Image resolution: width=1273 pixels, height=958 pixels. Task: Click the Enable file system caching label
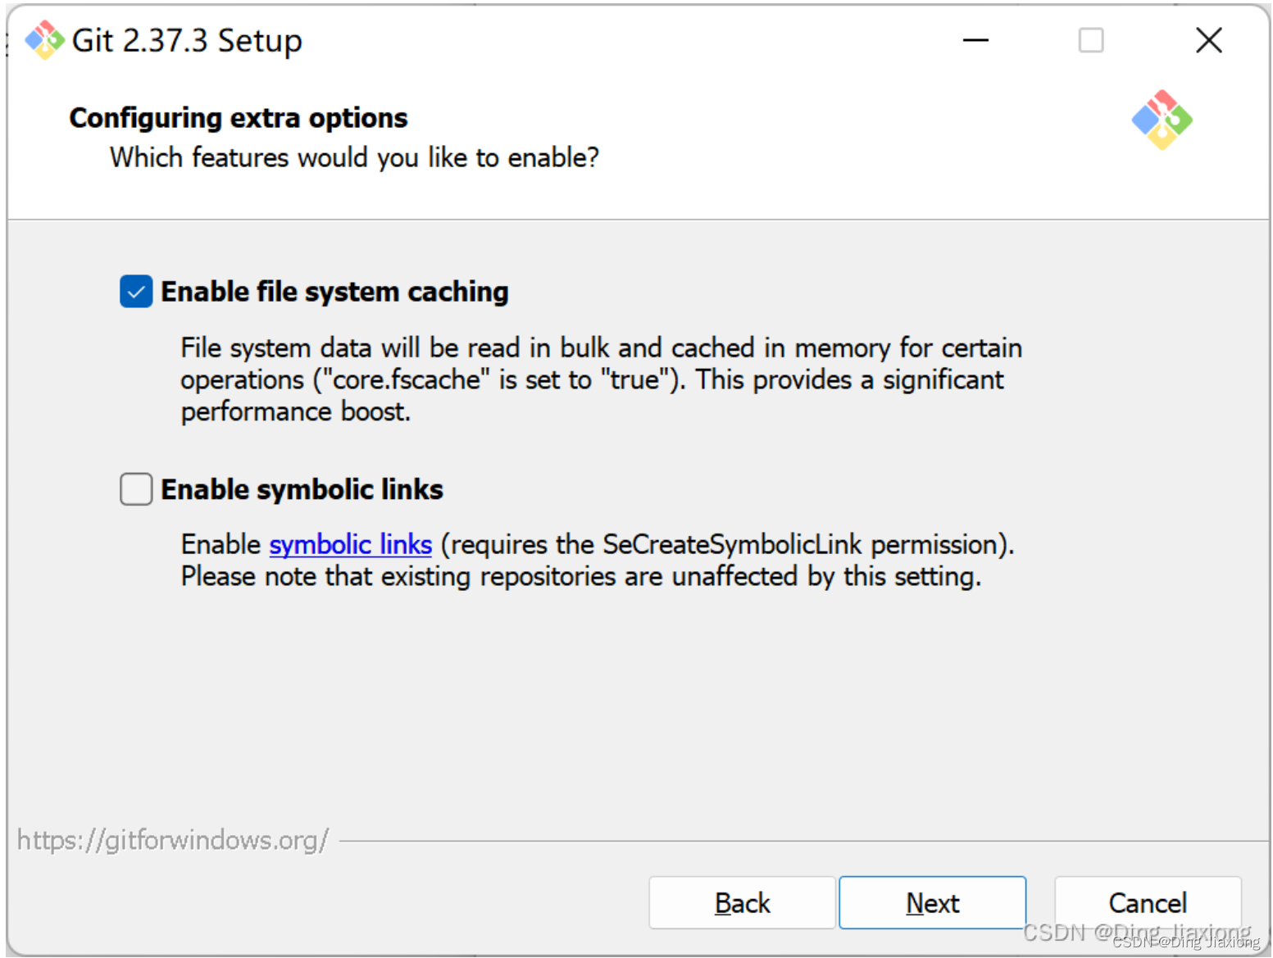coord(334,292)
